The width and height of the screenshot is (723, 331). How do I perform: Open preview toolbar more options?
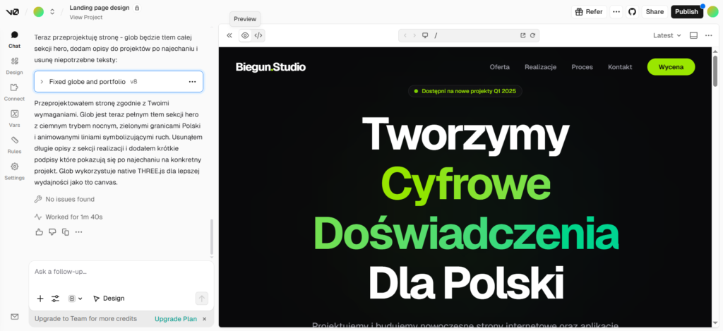(x=709, y=35)
